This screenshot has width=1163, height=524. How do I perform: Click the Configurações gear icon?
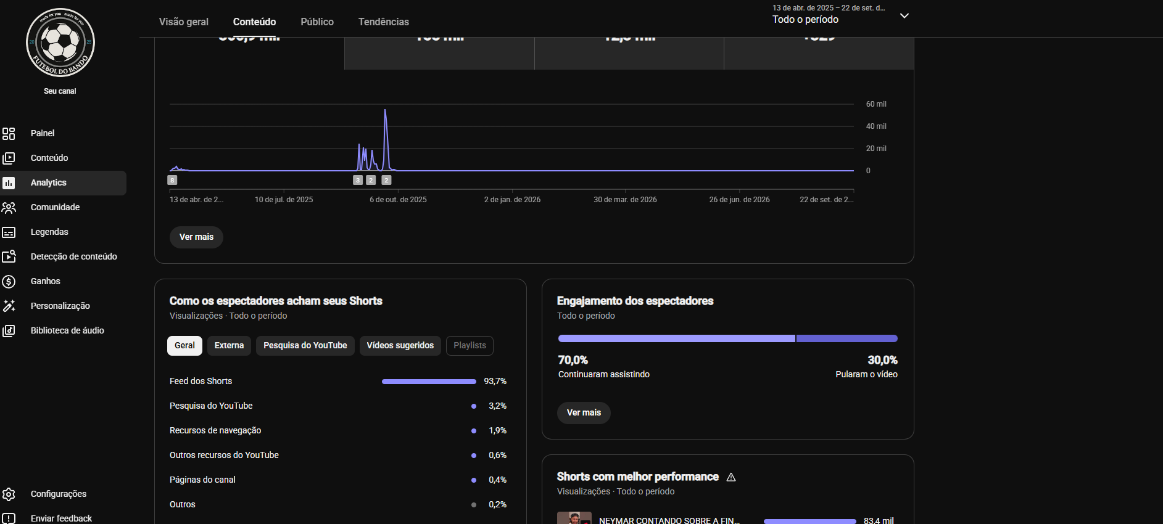pos(9,494)
